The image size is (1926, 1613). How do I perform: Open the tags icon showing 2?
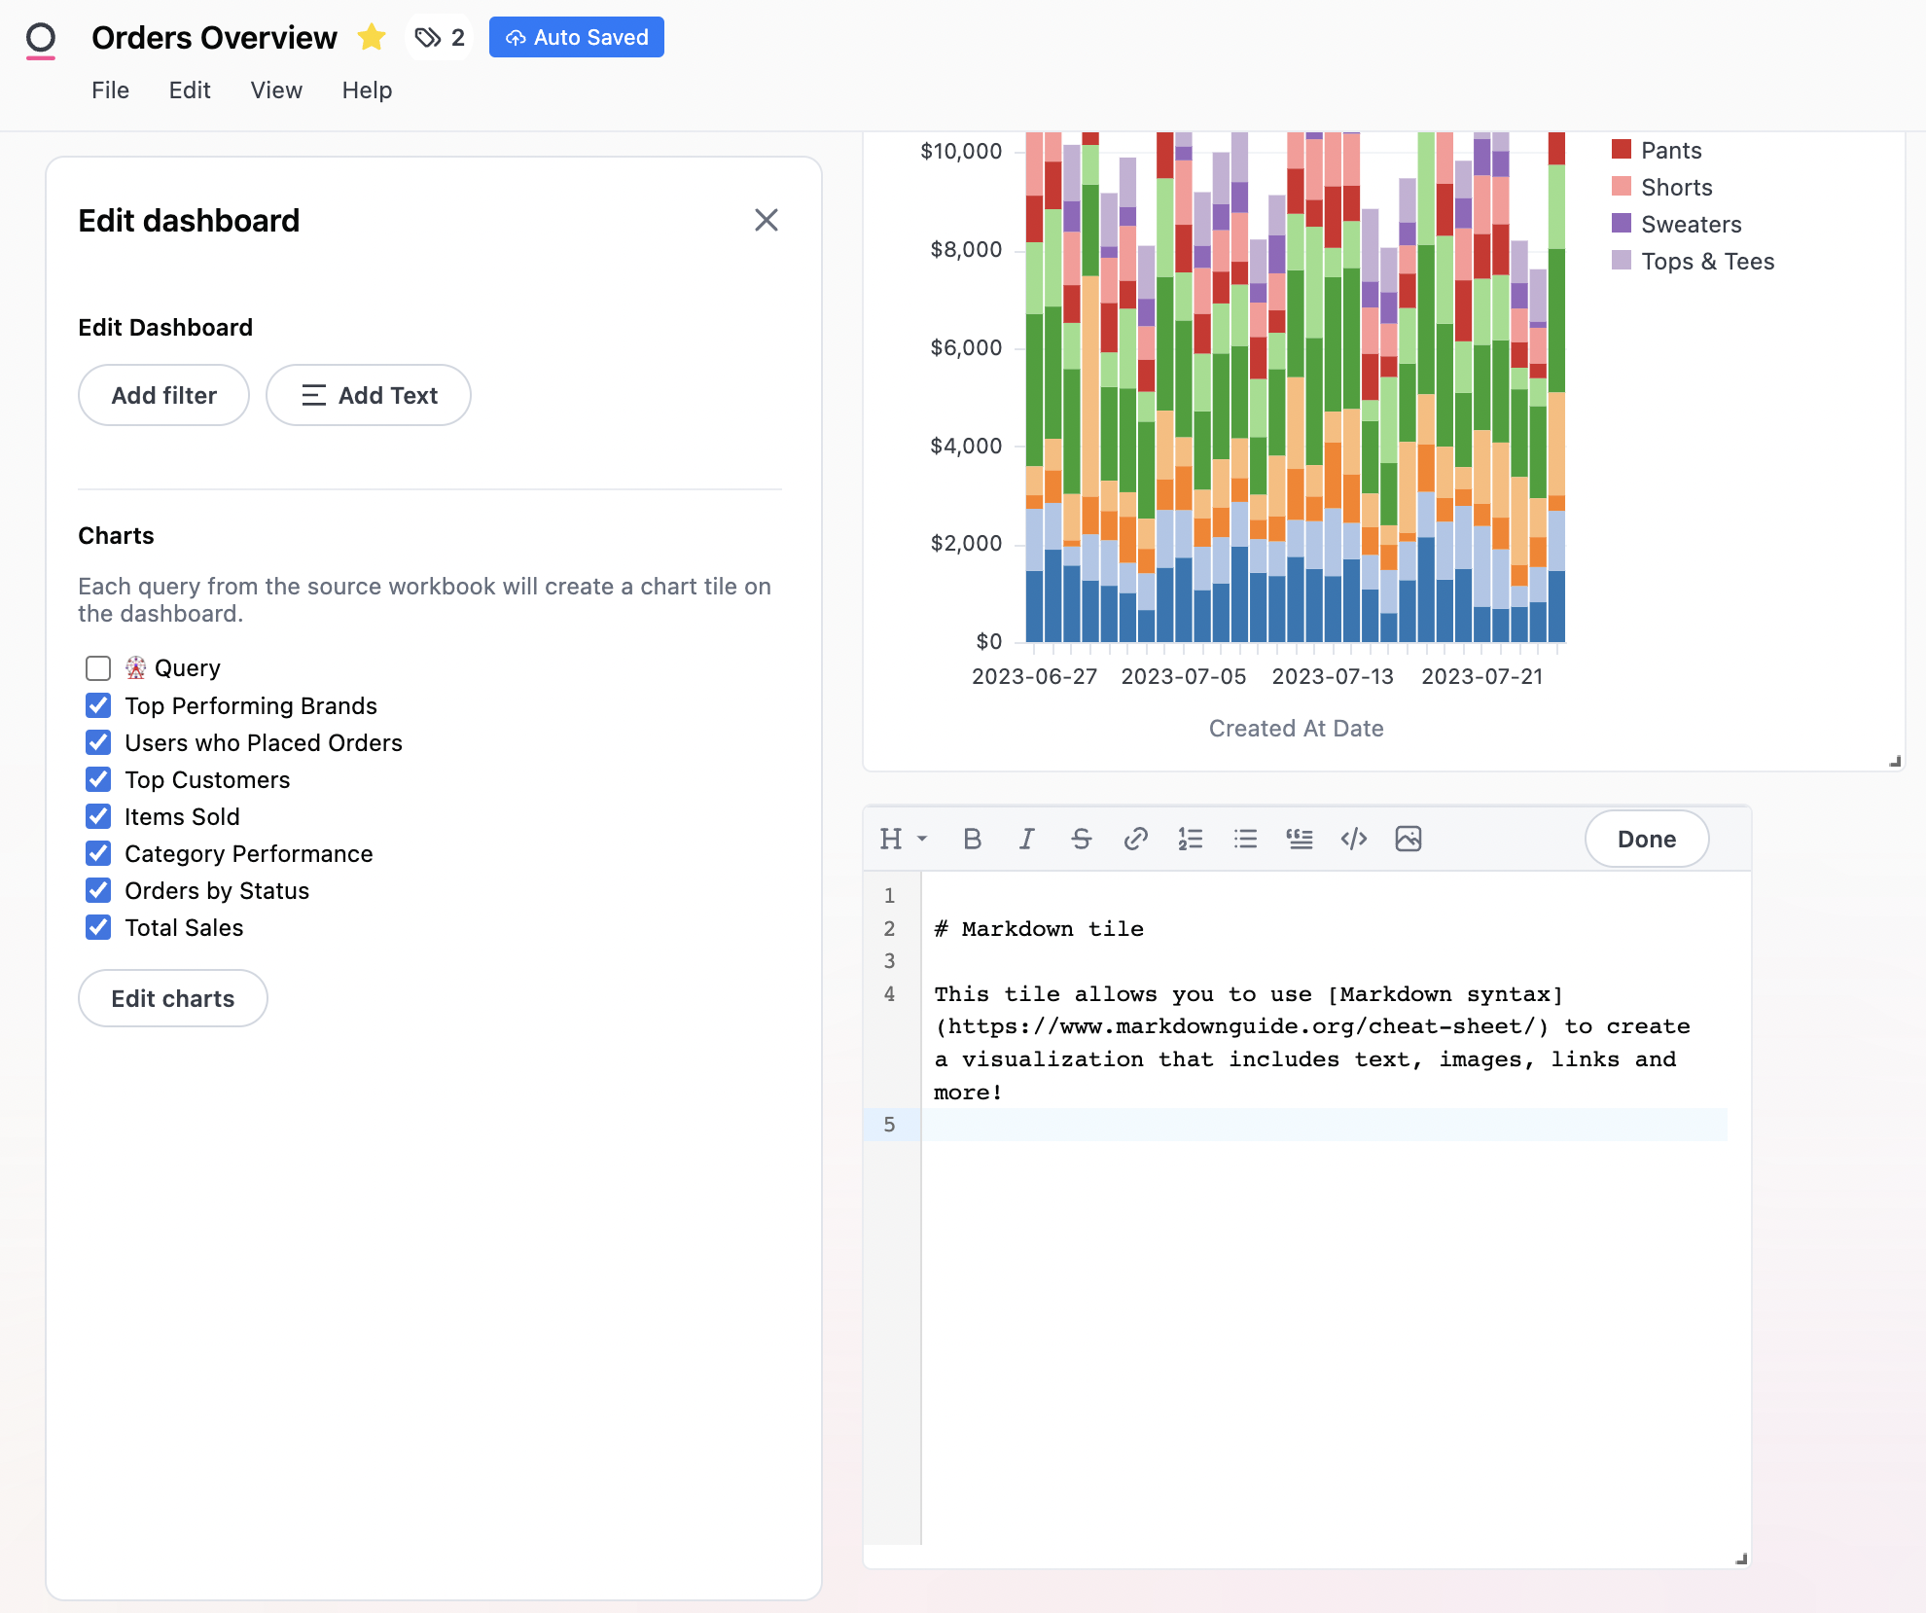pyautogui.click(x=440, y=38)
